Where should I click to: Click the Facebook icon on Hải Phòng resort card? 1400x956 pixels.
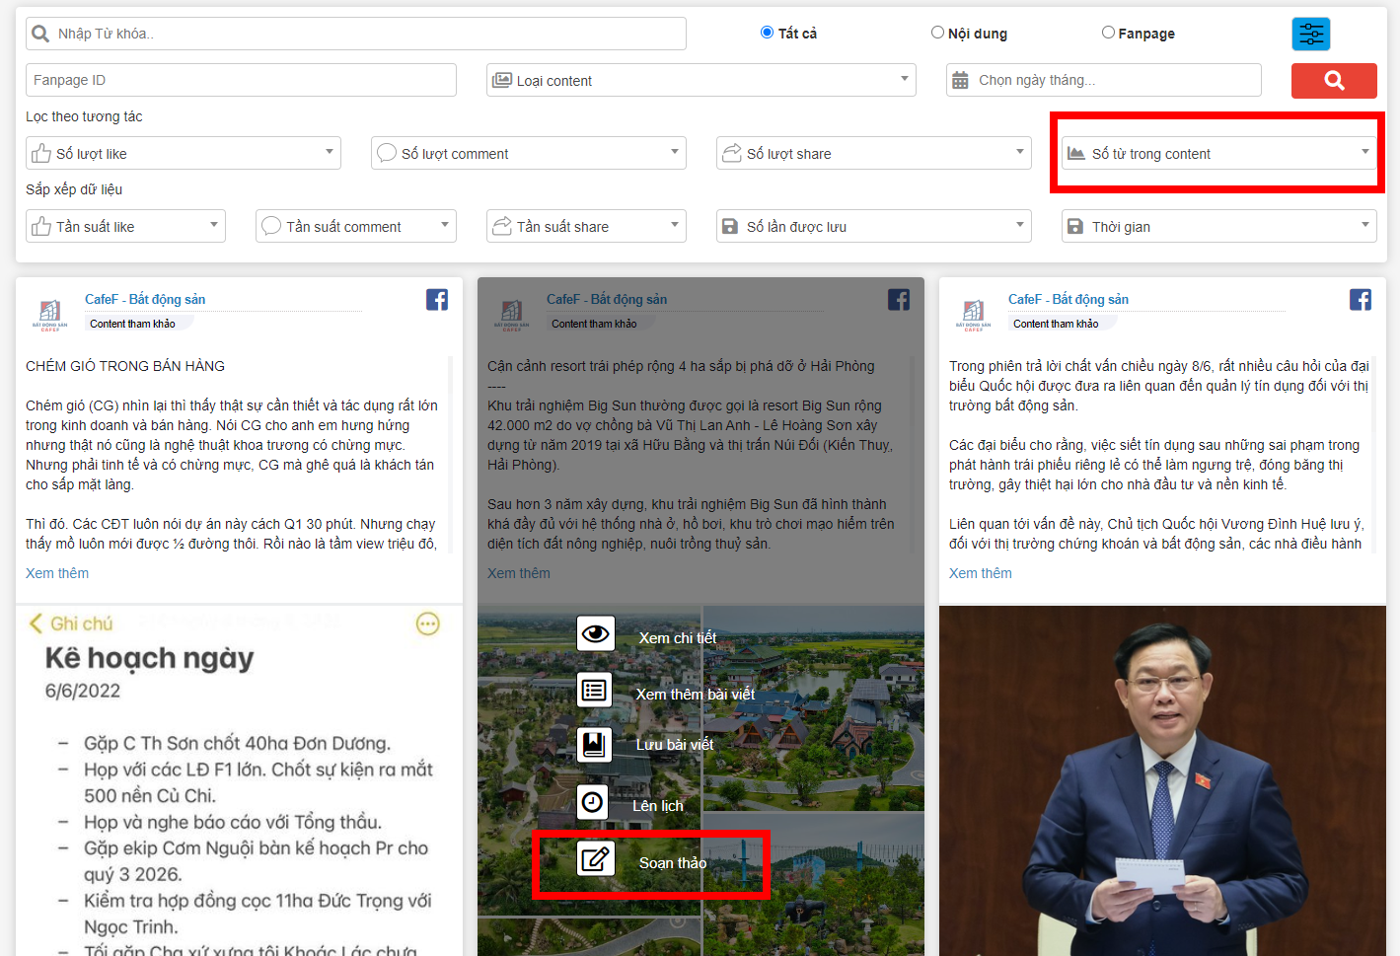[899, 300]
